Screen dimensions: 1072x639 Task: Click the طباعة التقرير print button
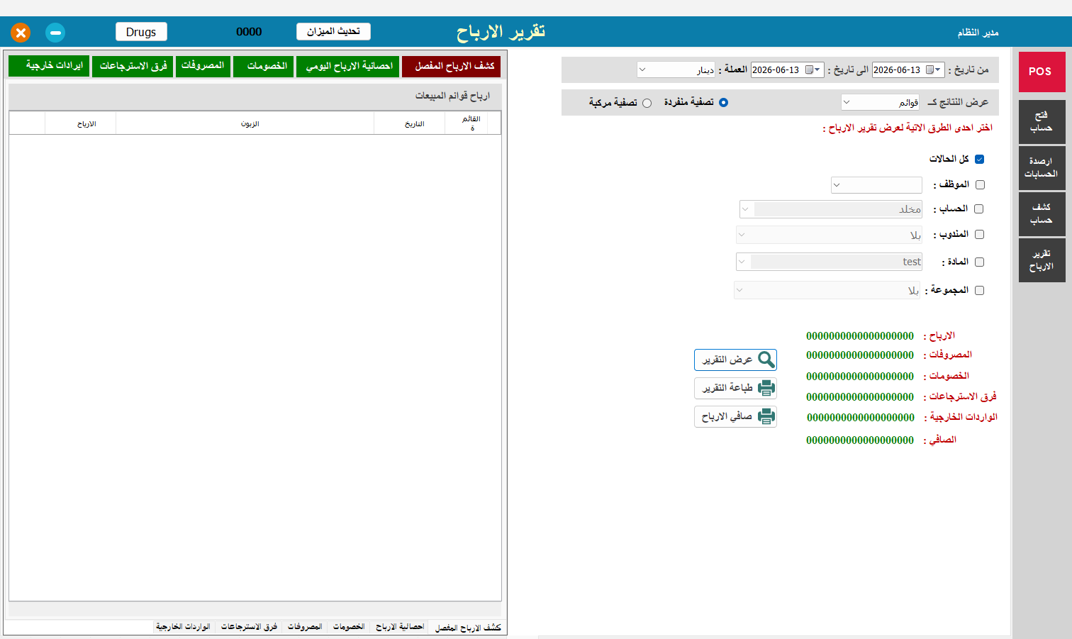click(x=735, y=388)
